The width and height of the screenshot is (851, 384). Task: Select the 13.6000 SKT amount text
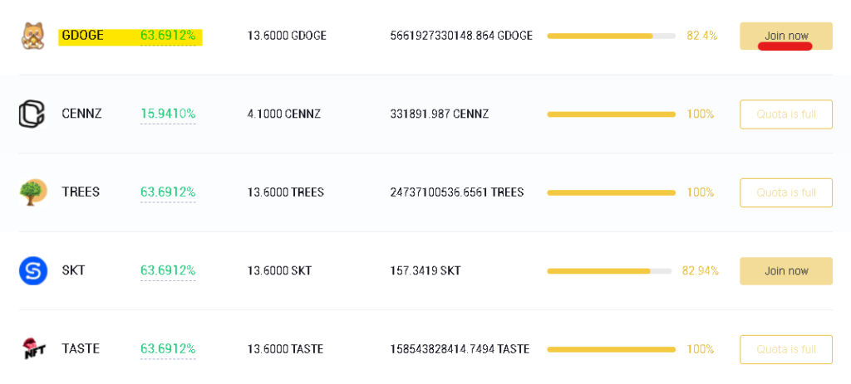[x=279, y=271]
